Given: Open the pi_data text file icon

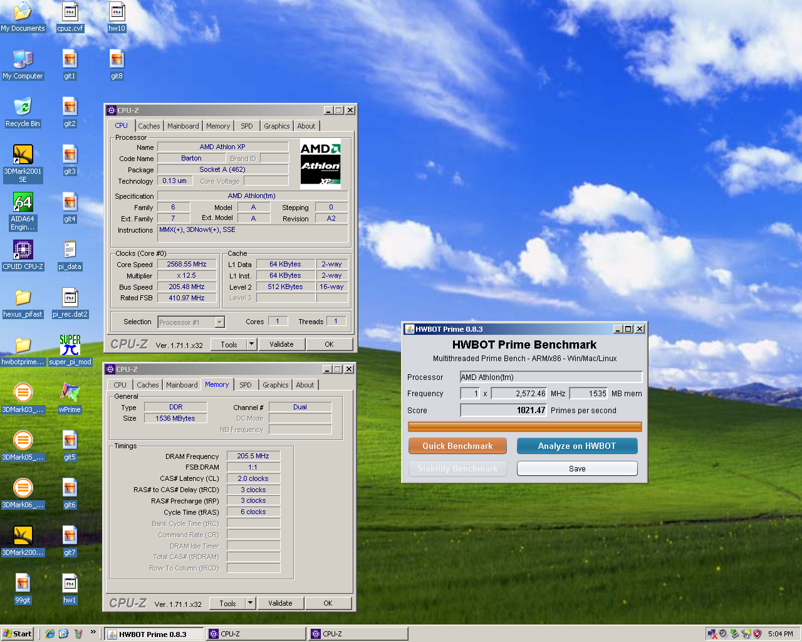Looking at the screenshot, I should [x=70, y=255].
